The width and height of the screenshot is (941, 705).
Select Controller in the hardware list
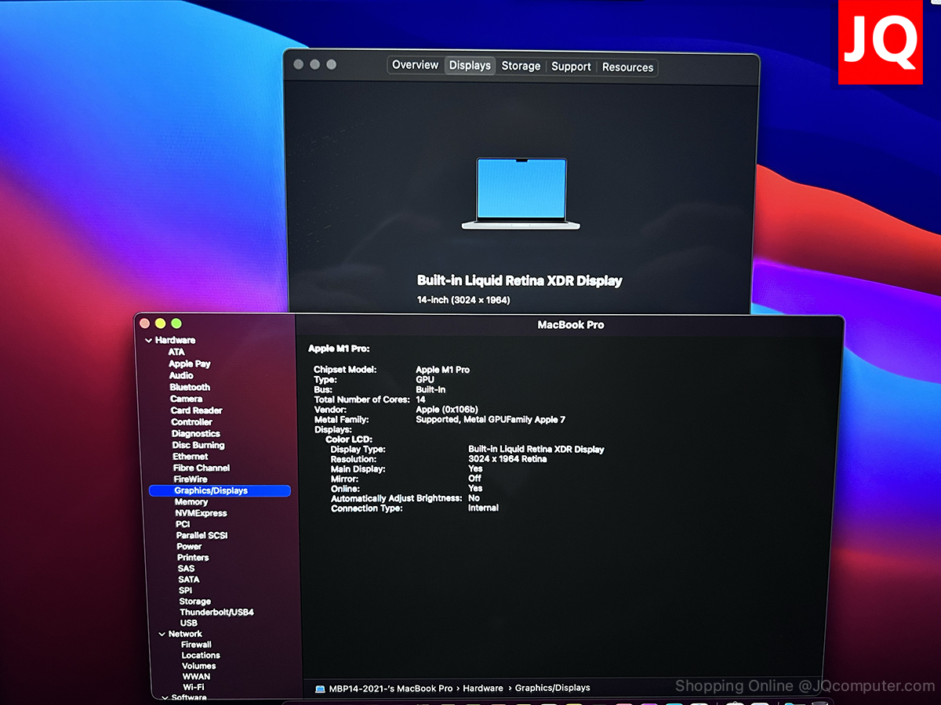click(x=192, y=422)
